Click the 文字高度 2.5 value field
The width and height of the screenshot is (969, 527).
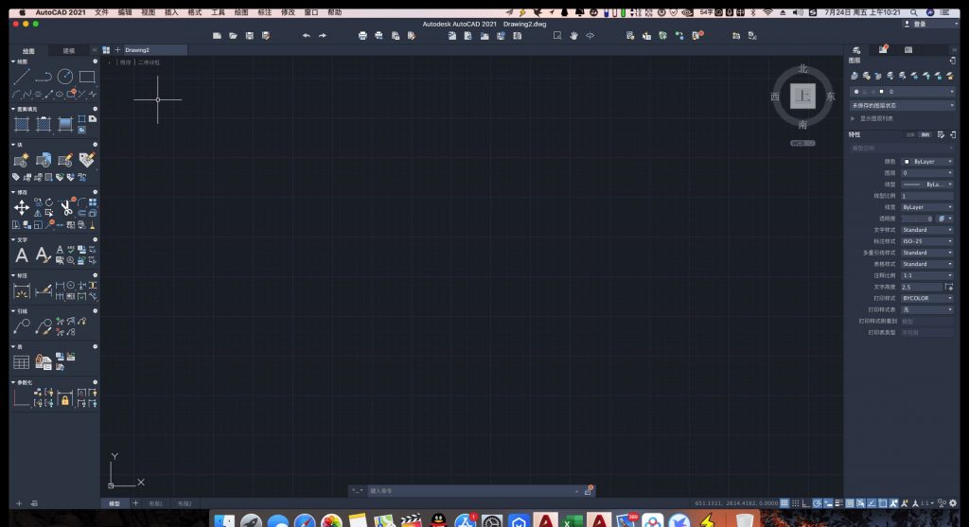coord(922,287)
